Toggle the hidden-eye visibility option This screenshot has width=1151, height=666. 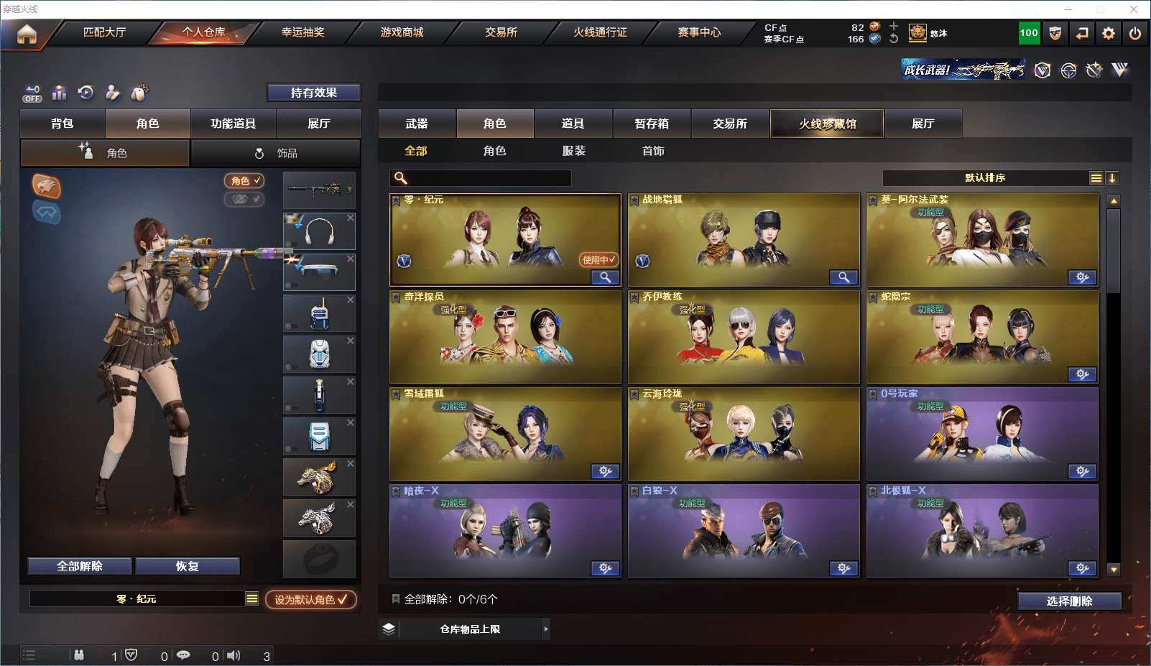pos(244,199)
